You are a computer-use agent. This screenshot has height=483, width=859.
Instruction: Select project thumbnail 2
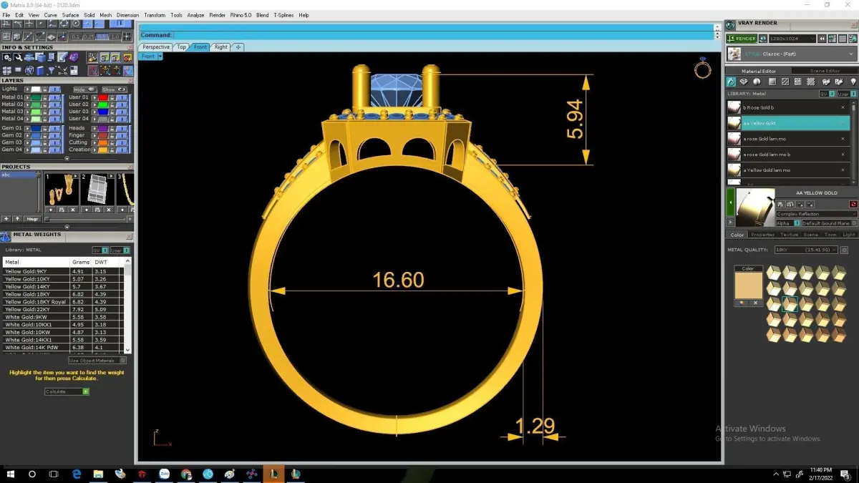(97, 189)
